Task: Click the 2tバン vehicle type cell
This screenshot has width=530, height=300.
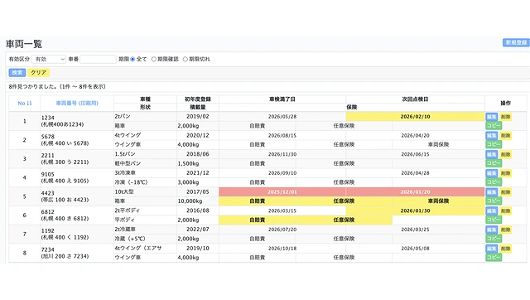Action: pos(146,116)
